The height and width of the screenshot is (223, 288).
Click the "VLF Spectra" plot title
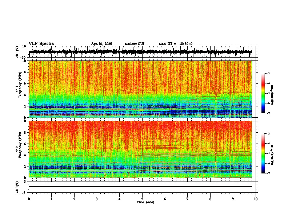(41, 44)
